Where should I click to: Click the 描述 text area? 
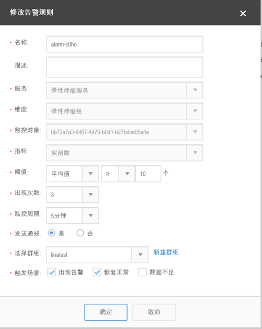click(x=124, y=67)
